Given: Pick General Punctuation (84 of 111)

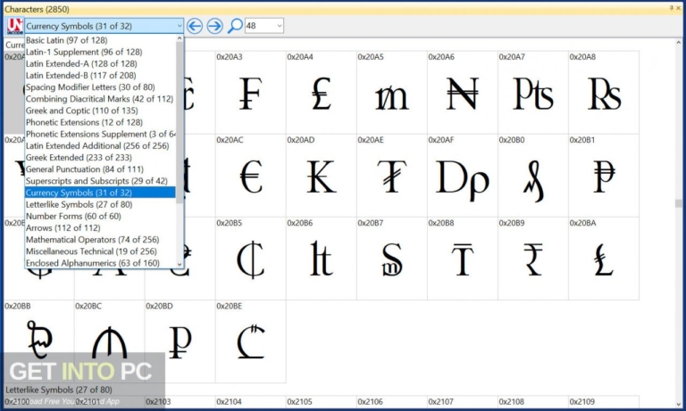Looking at the screenshot, I should coord(100,169).
